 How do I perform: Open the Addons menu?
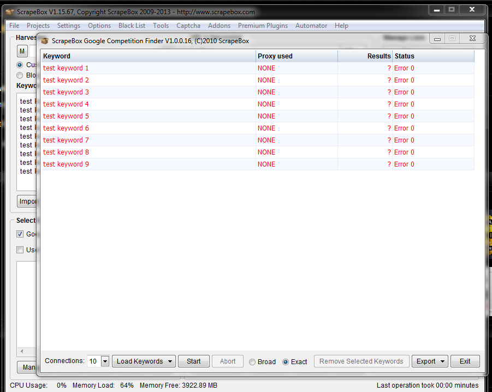click(x=219, y=26)
